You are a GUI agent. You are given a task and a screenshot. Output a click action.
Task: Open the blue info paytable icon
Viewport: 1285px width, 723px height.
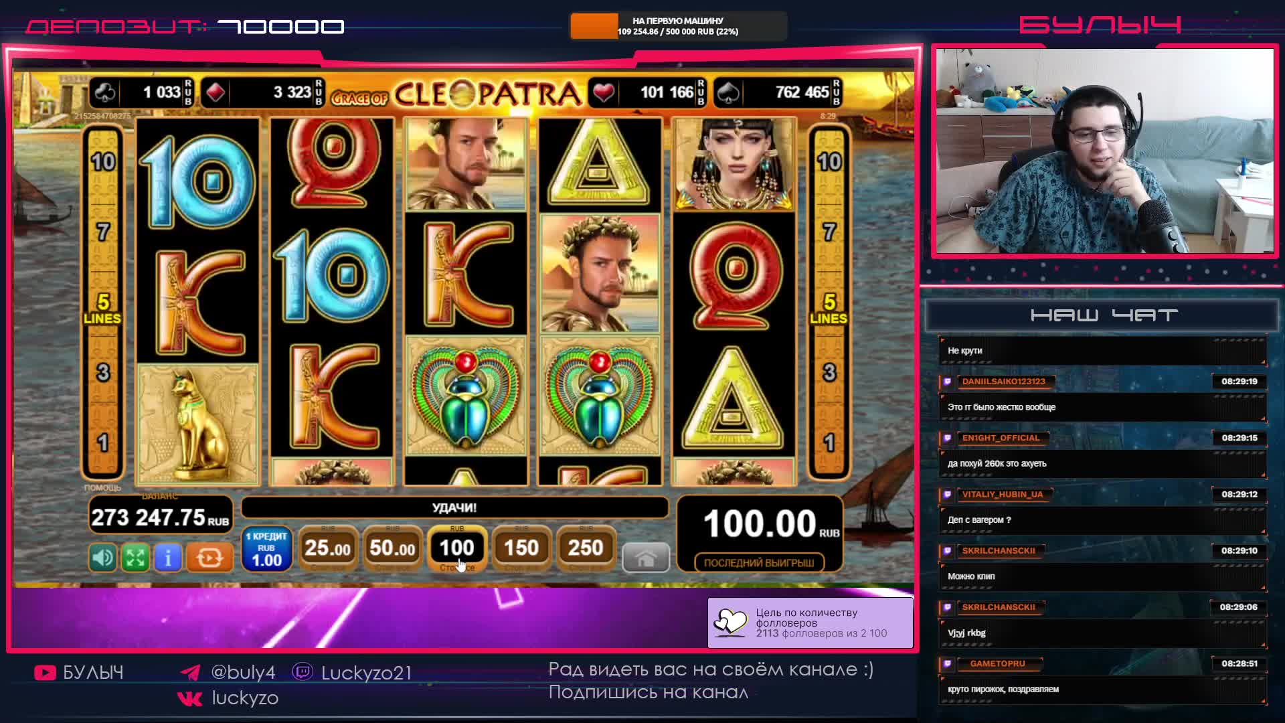coord(168,558)
